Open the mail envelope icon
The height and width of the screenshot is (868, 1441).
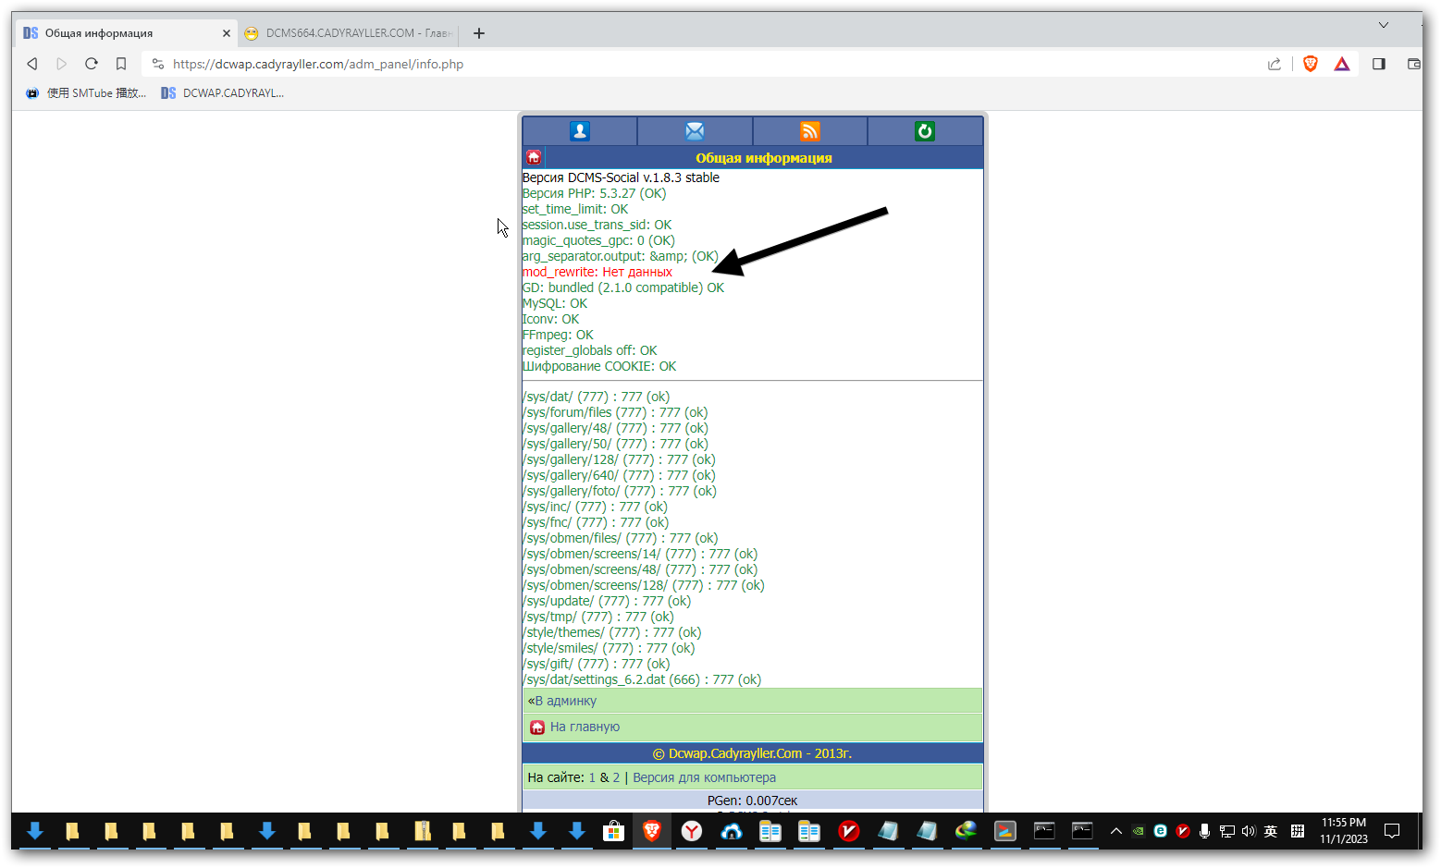(x=695, y=131)
